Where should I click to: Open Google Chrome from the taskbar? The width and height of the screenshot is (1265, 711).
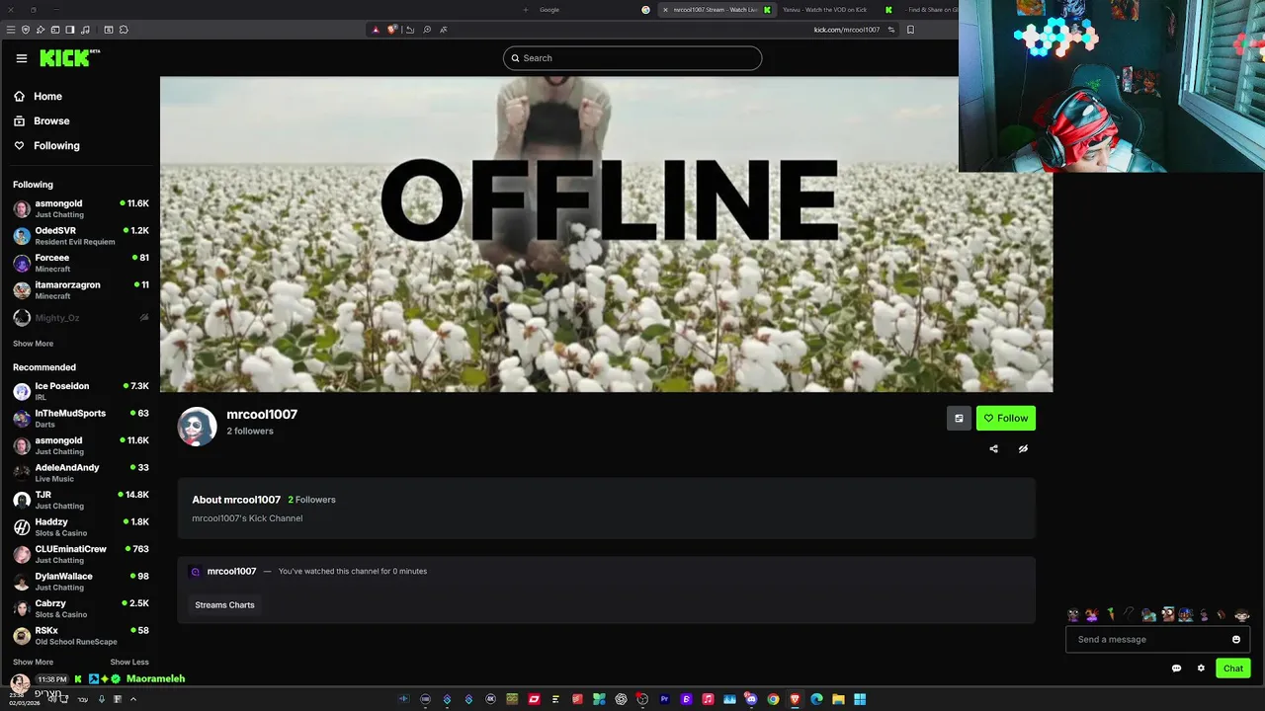point(773,699)
